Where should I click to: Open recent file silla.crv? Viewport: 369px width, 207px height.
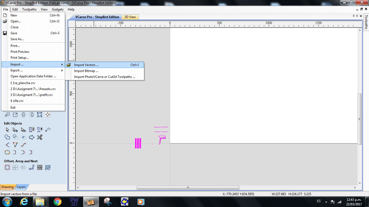33,101
